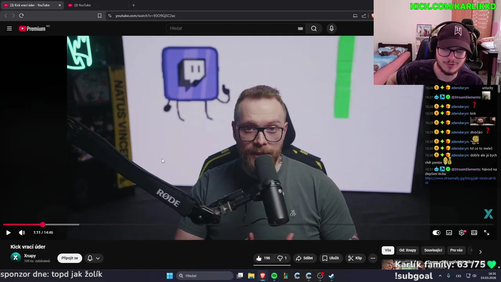Show more filter chips with arrow
501x282 pixels.
tap(480, 251)
